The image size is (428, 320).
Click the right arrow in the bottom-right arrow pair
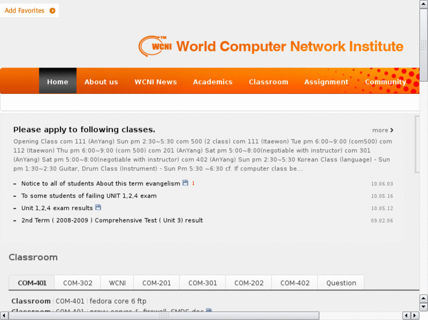[415, 316]
